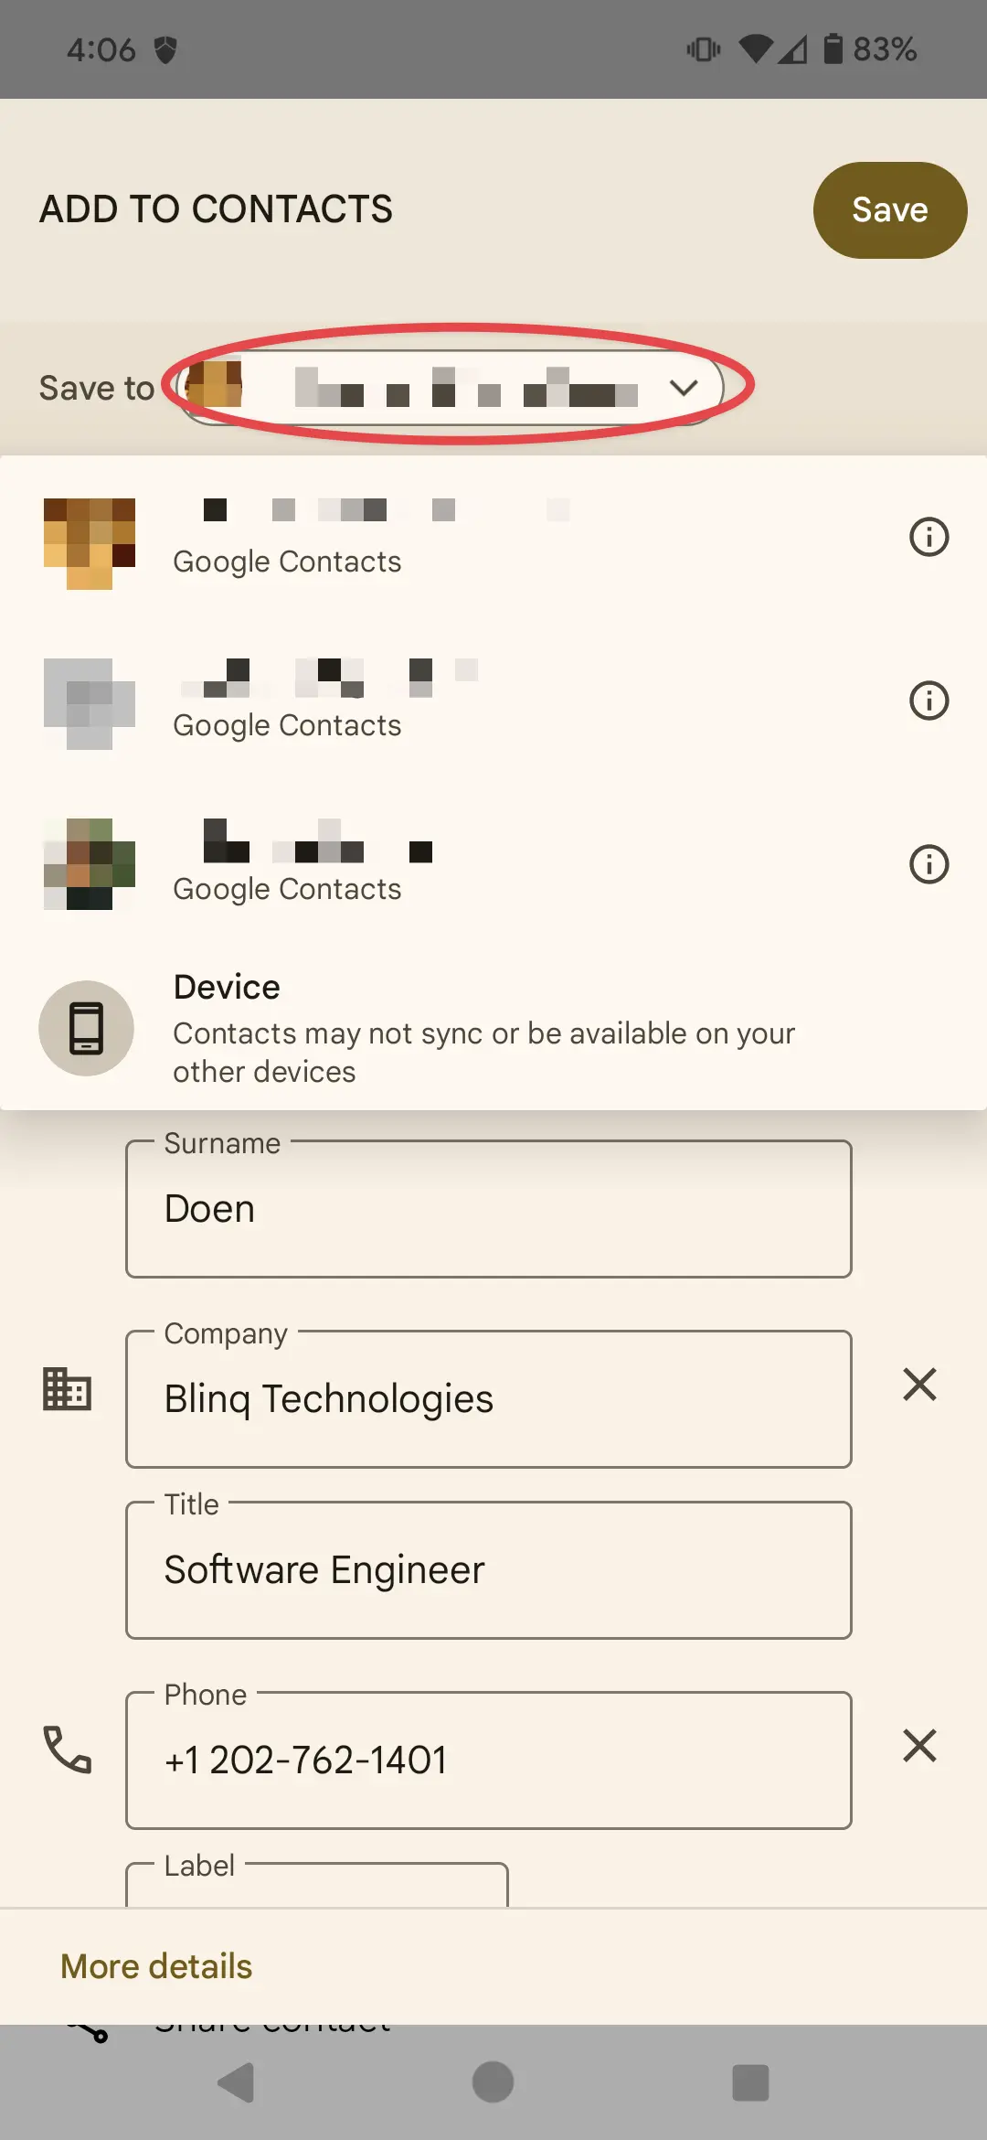Screen dimensions: 987x2140
Task: Clear the Company field with X icon
Action: (919, 1385)
